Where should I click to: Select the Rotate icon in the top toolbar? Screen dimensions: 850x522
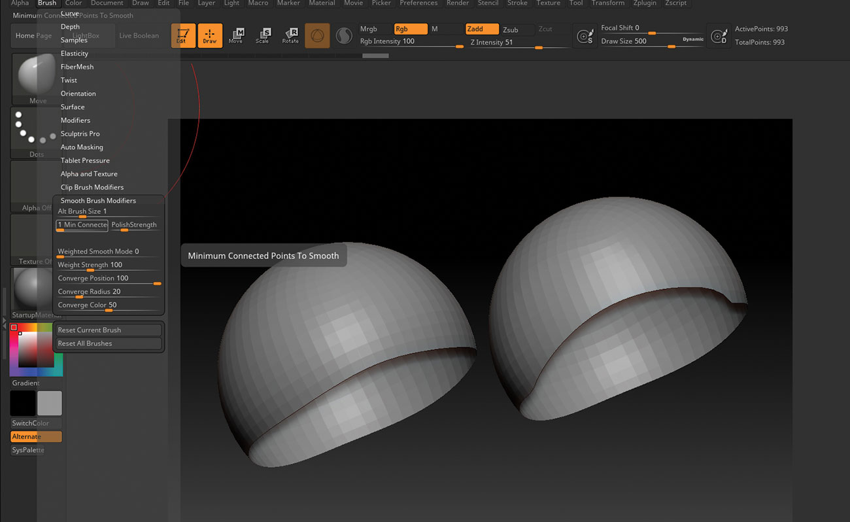pyautogui.click(x=290, y=36)
